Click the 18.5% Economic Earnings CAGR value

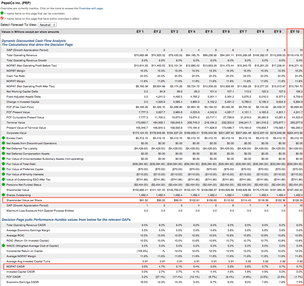pos(144,282)
